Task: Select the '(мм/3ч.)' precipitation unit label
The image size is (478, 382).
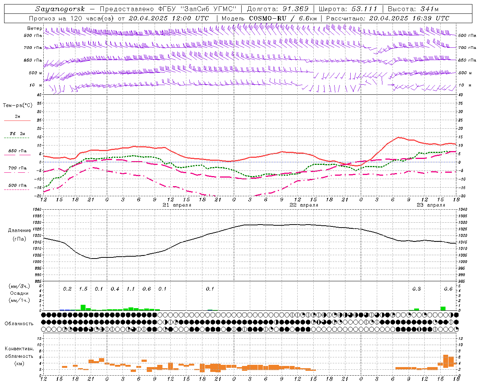Action: point(19,286)
